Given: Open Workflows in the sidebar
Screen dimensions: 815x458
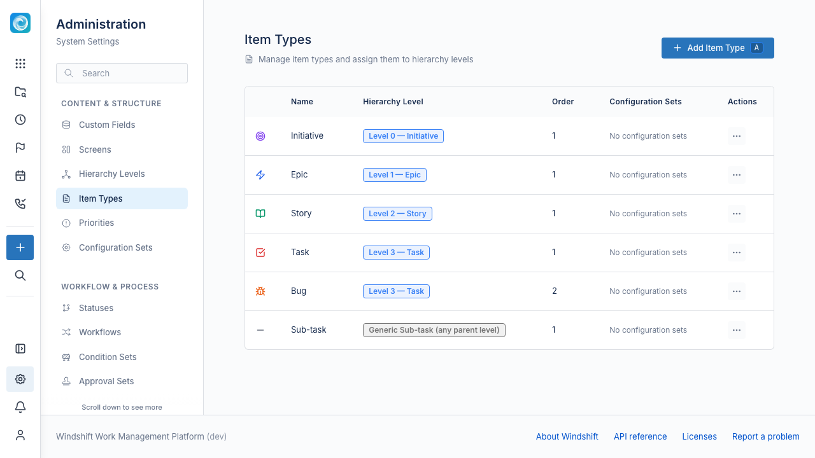Looking at the screenshot, I should (x=122, y=332).
